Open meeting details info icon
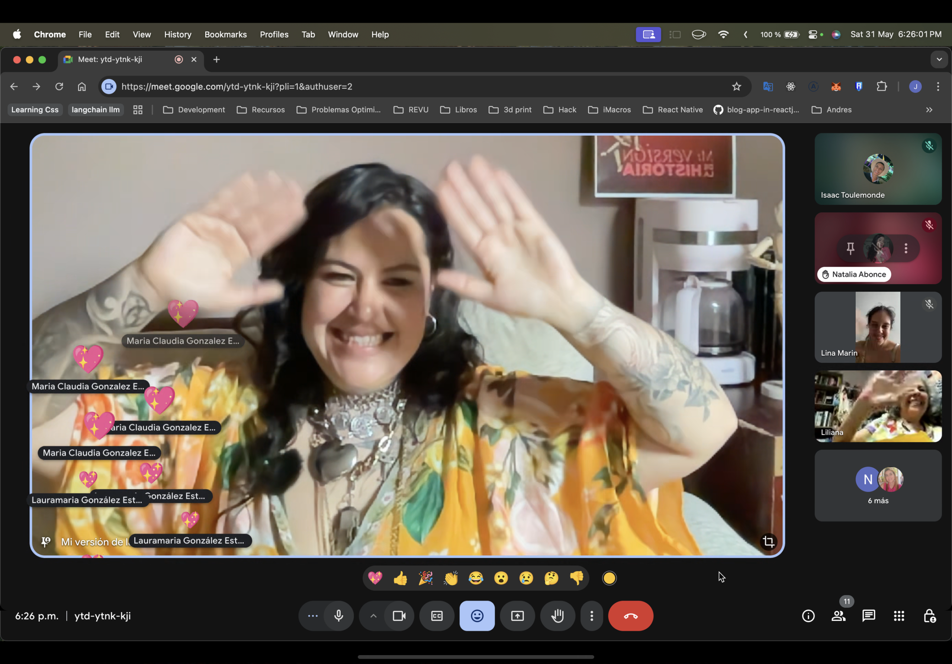The width and height of the screenshot is (952, 664). point(808,616)
